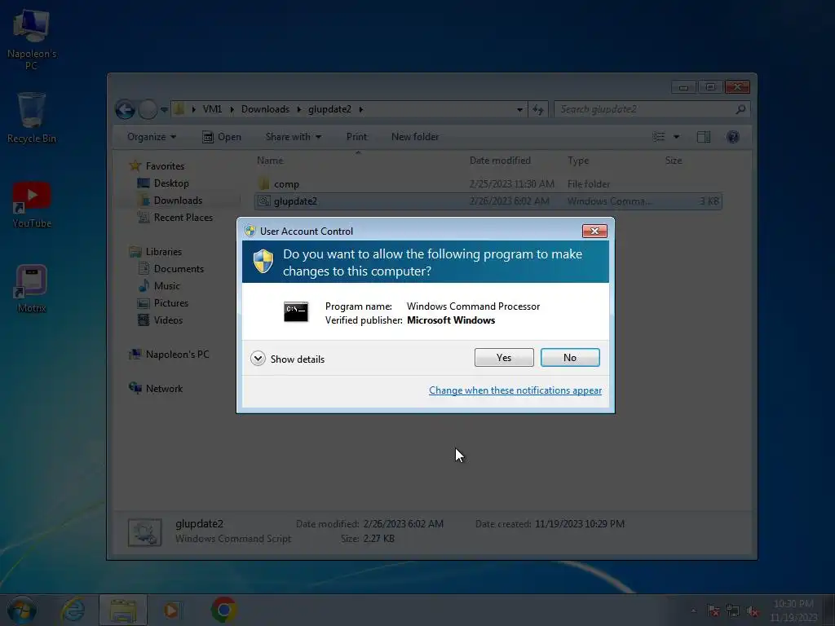This screenshot has width=835, height=626.
Task: Click muted volume tray icon
Action: pos(753,611)
